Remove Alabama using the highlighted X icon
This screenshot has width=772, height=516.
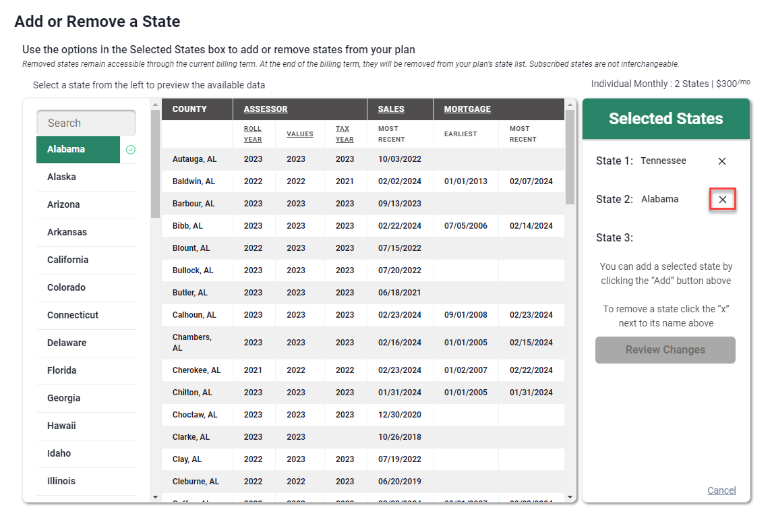pos(722,200)
